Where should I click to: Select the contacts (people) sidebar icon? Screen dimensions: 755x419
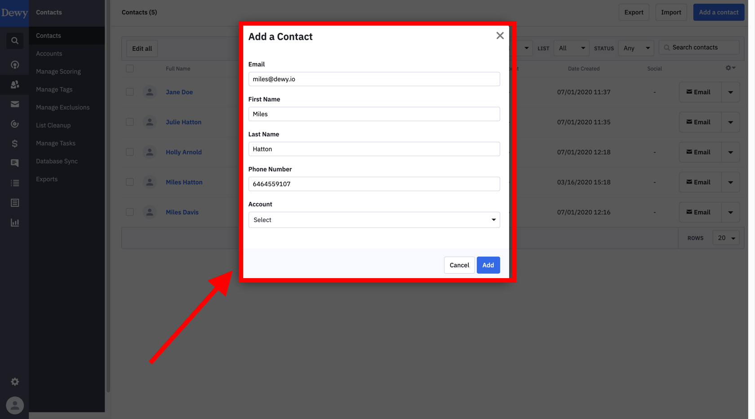coord(15,84)
